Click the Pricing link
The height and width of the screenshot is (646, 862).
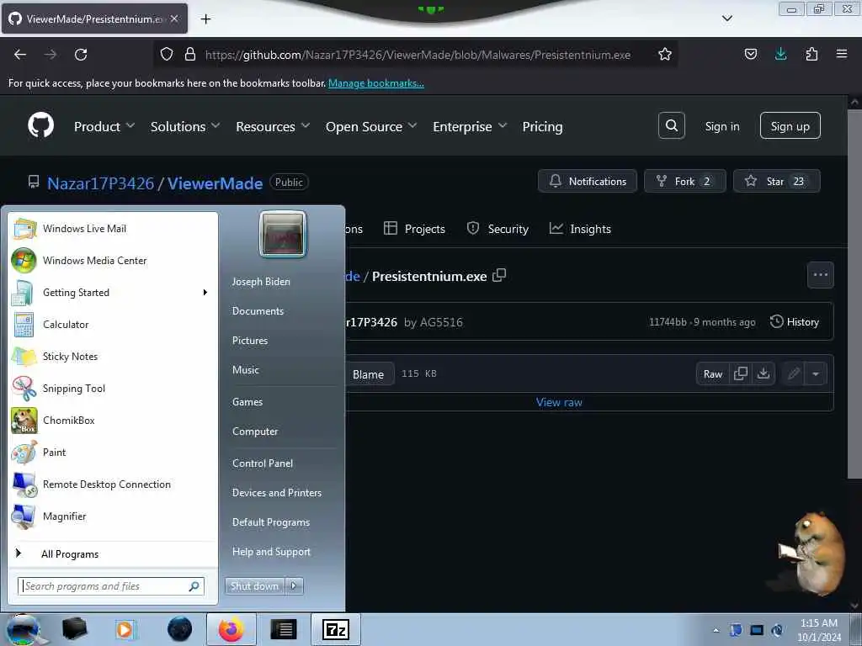(x=542, y=126)
